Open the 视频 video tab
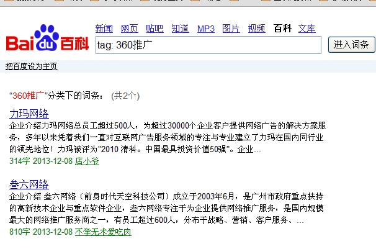Viewport: 376px width, 249px height. (257, 29)
